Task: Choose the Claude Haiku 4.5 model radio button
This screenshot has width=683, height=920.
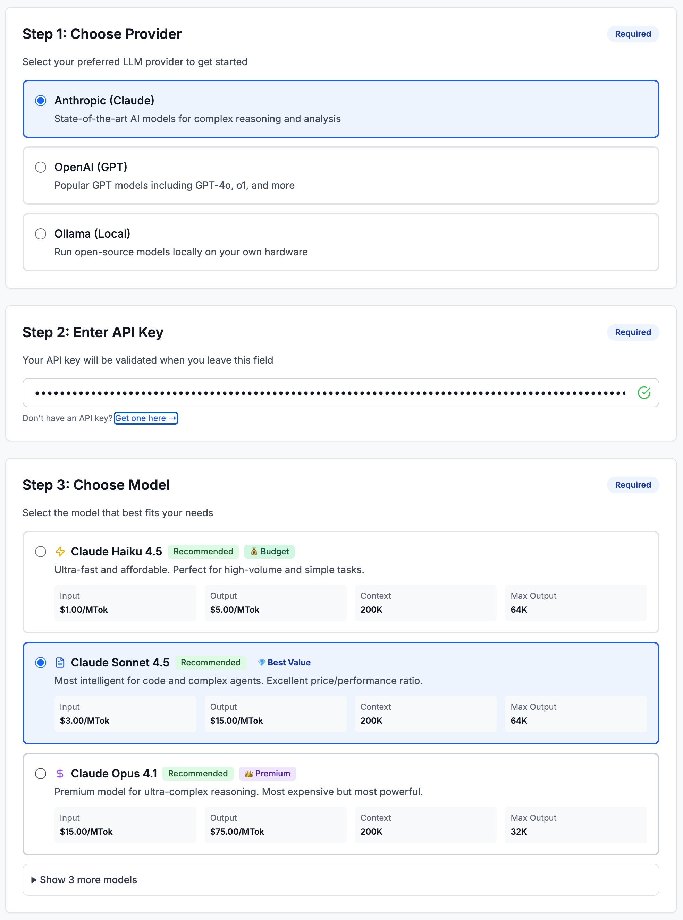Action: (x=41, y=551)
